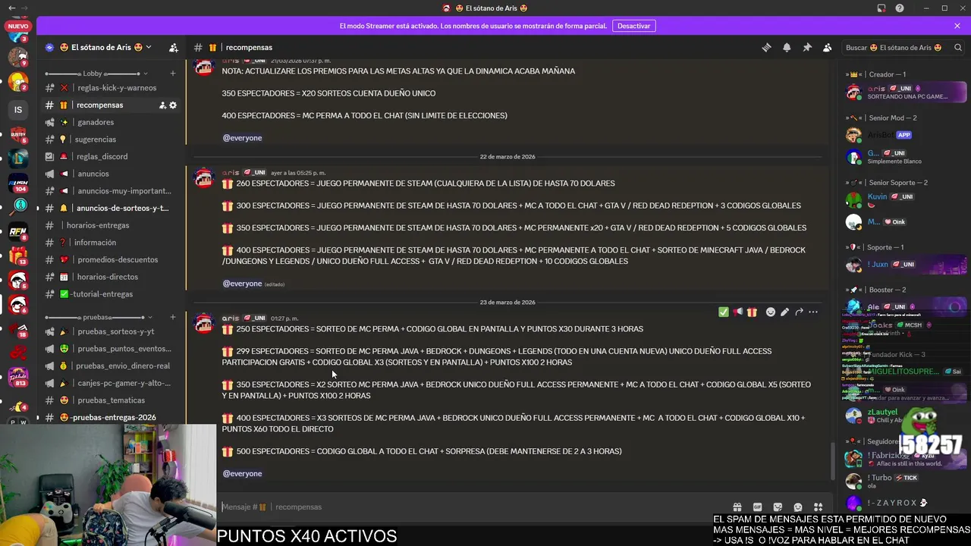Open the ganadores channel
The image size is (971, 546).
click(x=112, y=122)
